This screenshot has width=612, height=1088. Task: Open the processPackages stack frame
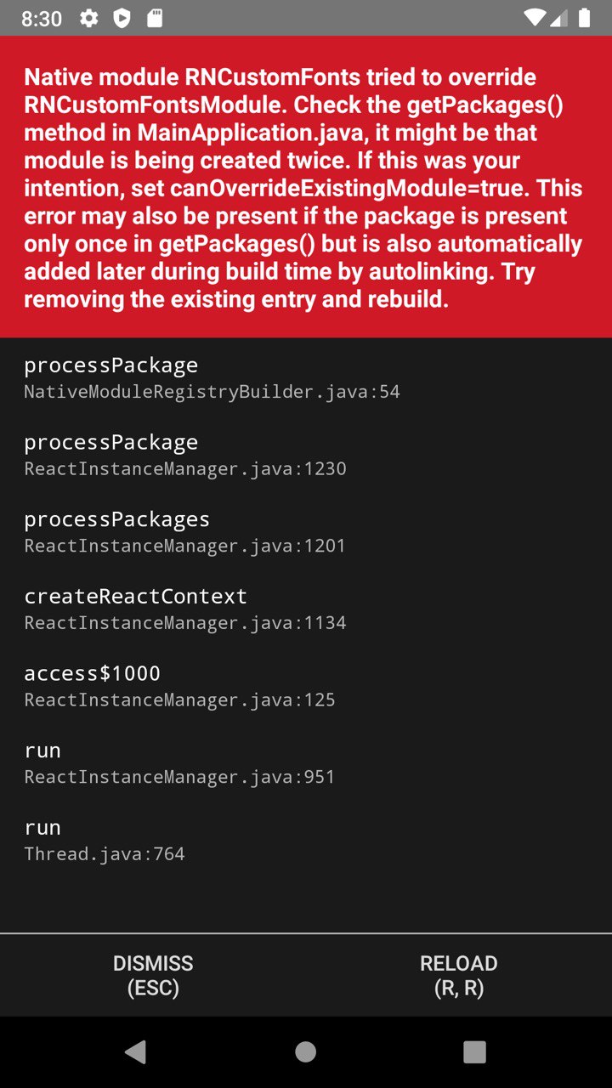point(306,532)
